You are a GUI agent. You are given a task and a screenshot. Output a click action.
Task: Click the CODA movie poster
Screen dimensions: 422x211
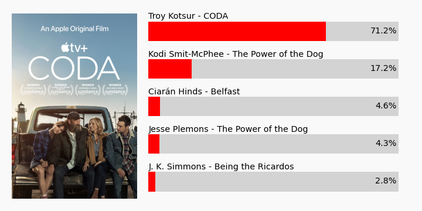point(74,106)
